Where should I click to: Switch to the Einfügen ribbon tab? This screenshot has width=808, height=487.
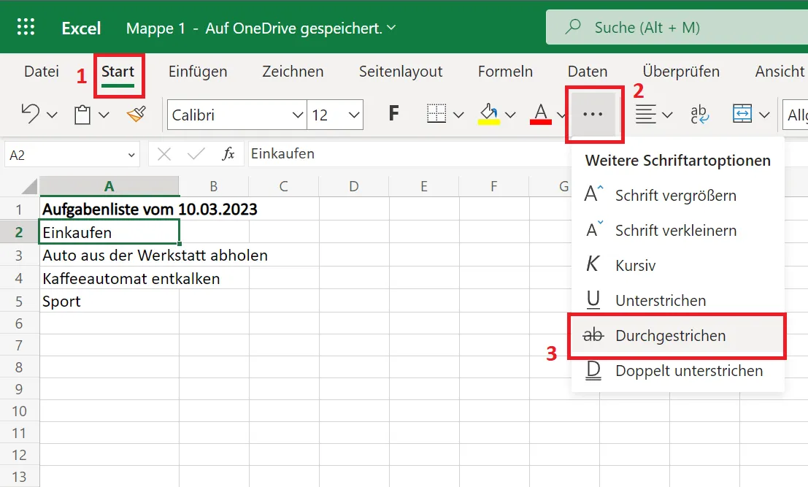[x=198, y=72]
